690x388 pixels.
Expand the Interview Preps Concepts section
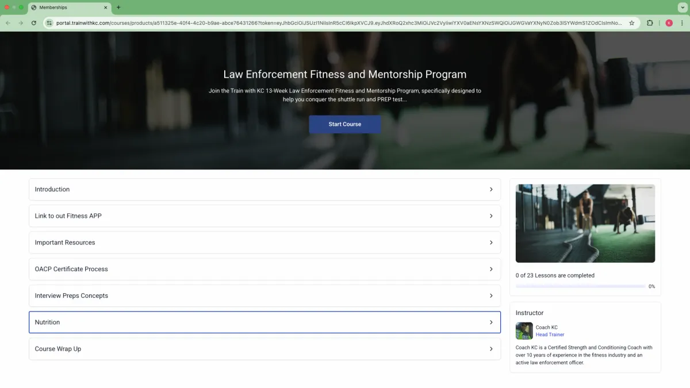point(264,295)
